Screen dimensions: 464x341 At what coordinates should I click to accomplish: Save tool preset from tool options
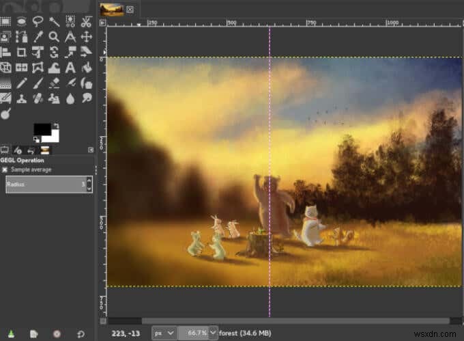coord(11,334)
